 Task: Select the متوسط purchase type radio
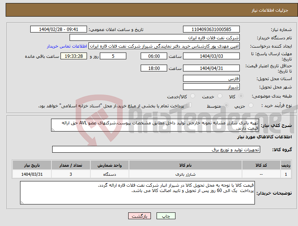pyautogui.click(x=227, y=105)
